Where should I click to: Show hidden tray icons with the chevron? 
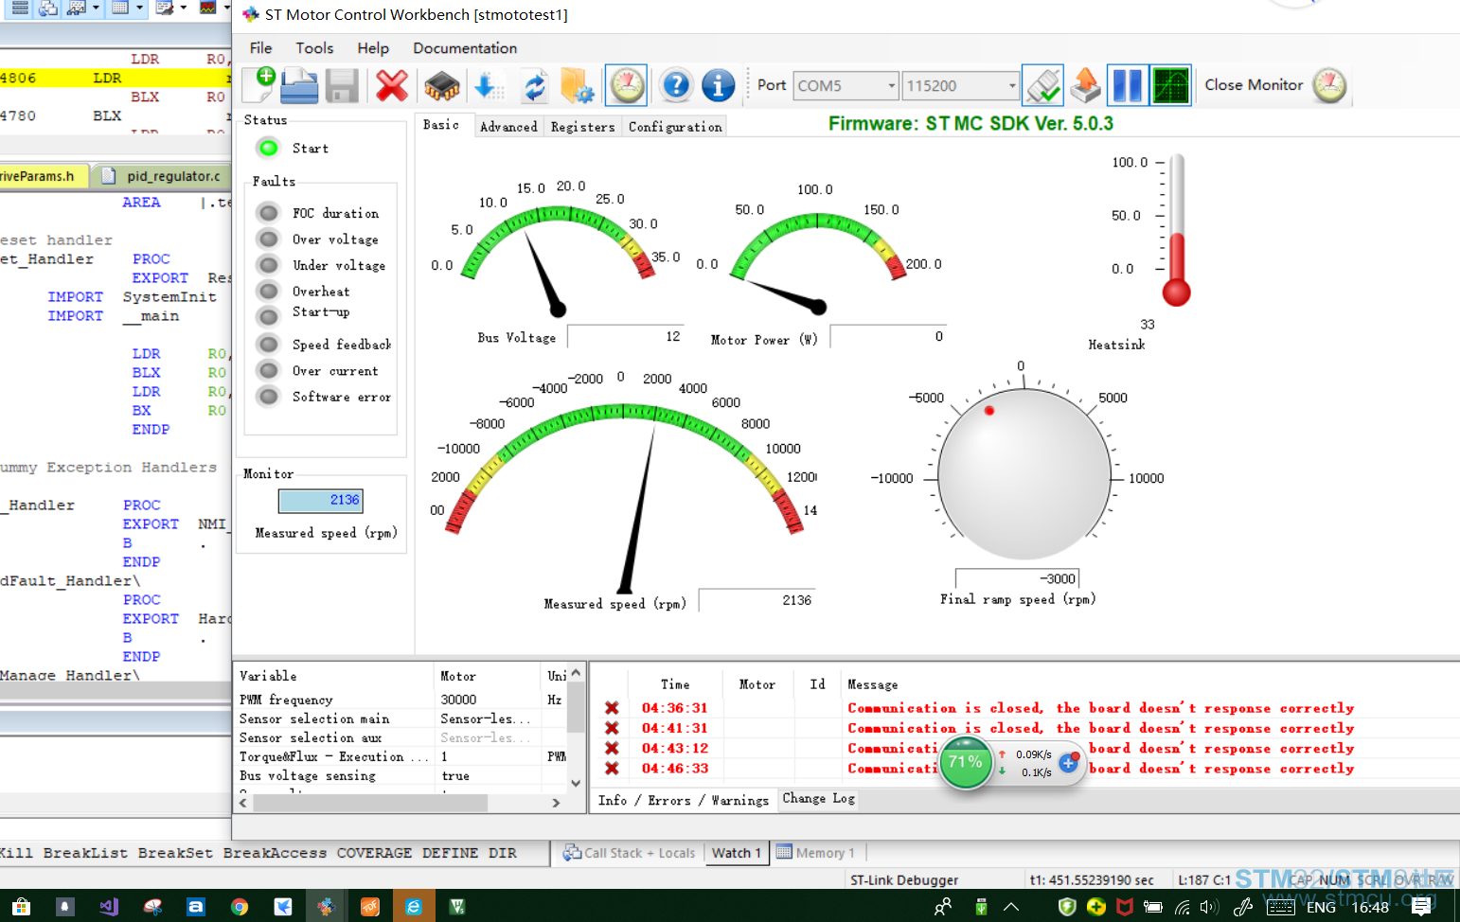click(1010, 907)
